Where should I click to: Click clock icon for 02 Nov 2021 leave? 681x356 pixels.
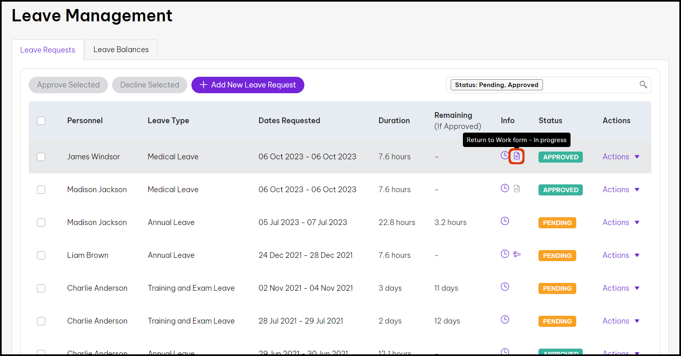(505, 287)
